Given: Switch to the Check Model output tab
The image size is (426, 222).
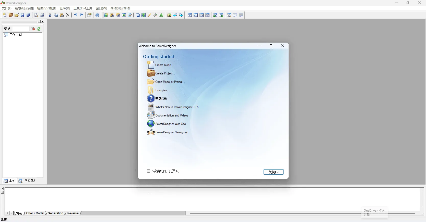Looking at the screenshot, I should point(35,213).
